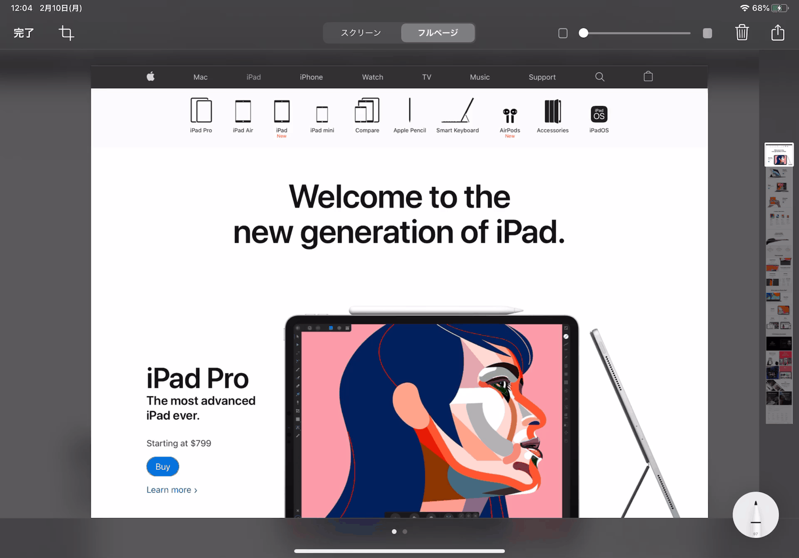This screenshot has height=558, width=799.
Task: Open the Apple Pencil markup tool palette
Action: click(756, 515)
